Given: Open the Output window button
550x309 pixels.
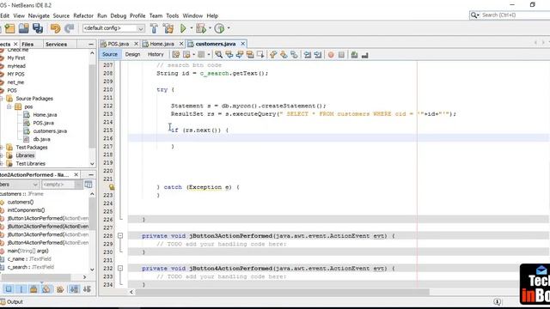Looking at the screenshot, I should click(x=12, y=301).
